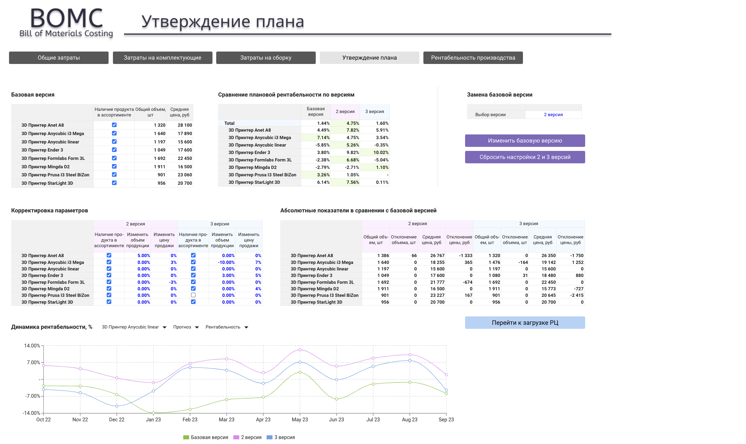Viewport: 746px width, 444px height.
Task: Click the purple 2 версия legend swatch
Action: [236, 437]
